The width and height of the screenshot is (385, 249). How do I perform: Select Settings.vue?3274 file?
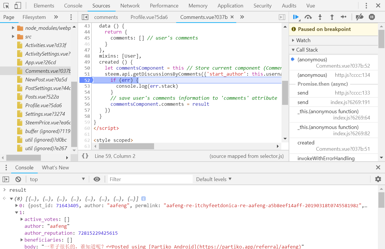pos(46,114)
